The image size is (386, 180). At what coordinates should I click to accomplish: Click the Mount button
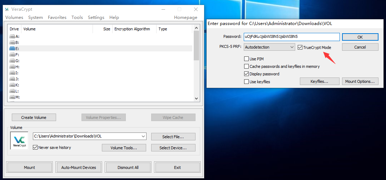pos(29,167)
